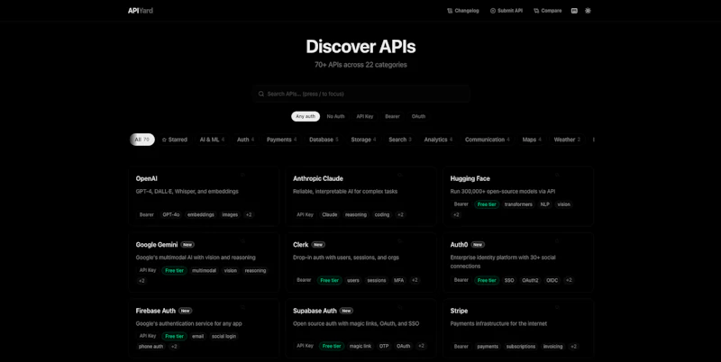This screenshot has height=362, width=721.
Task: Click the OIDC tag on Auth0 card
Action: click(x=552, y=280)
